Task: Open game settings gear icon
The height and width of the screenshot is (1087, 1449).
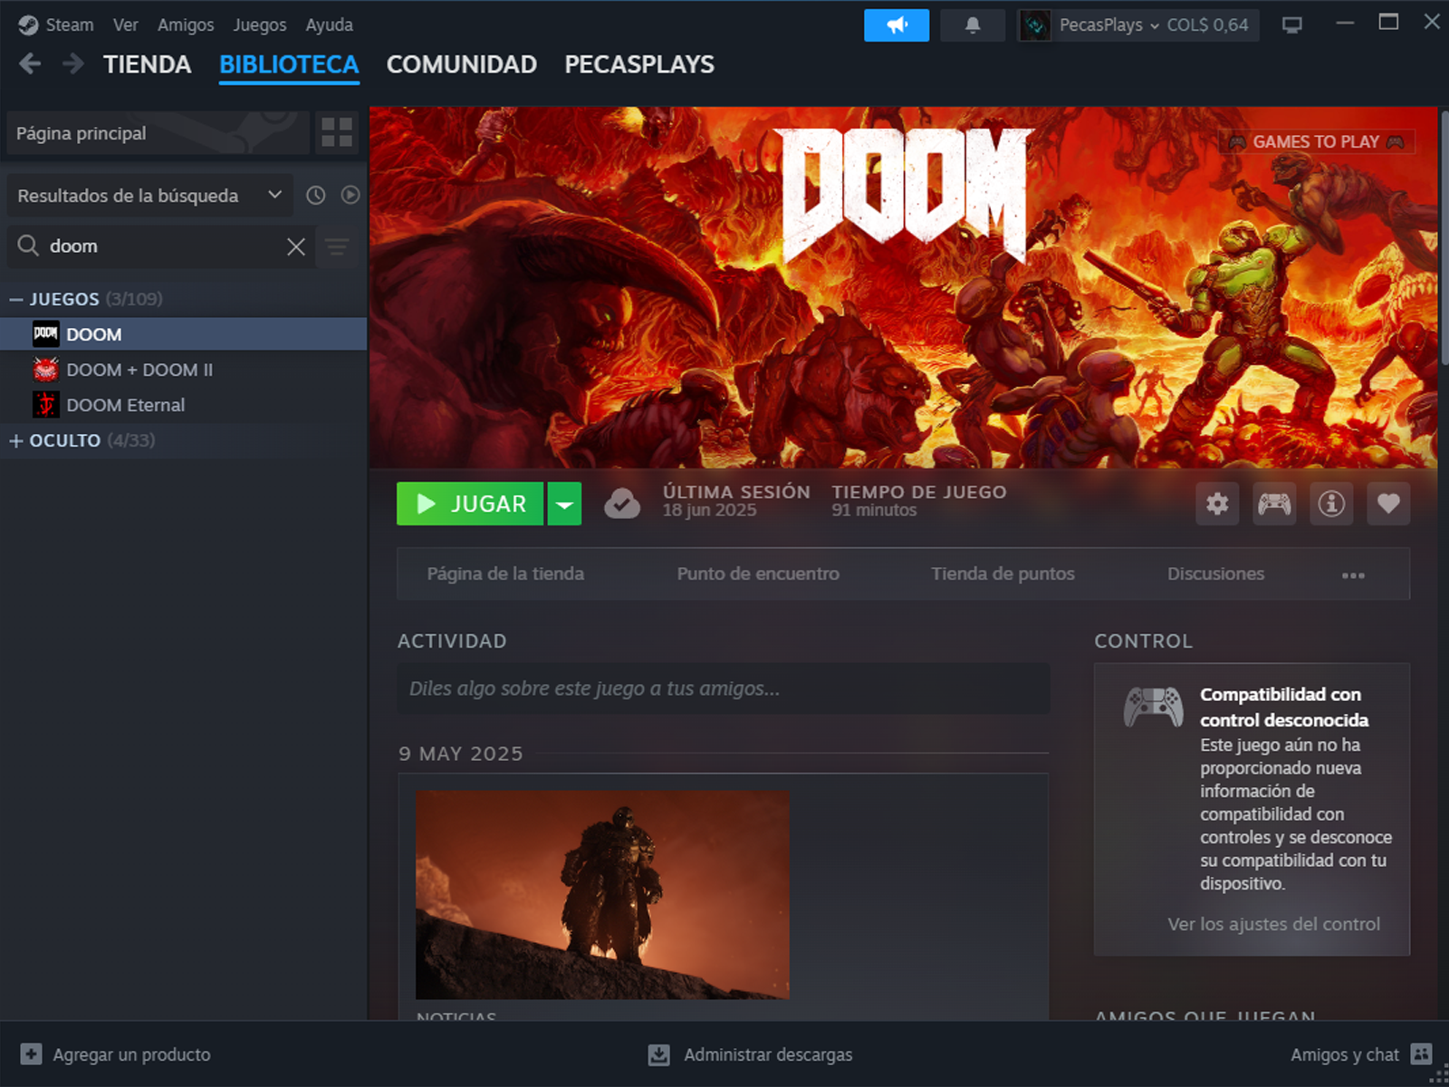Action: [x=1217, y=504]
